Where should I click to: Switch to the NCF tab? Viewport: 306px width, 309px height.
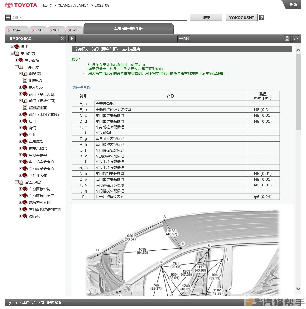coord(56,30)
